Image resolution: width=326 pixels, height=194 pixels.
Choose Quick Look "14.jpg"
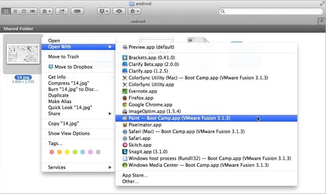(78, 107)
